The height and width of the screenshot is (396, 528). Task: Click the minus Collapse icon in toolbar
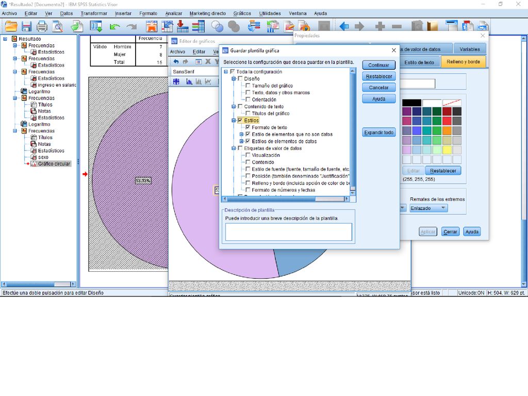coord(397,26)
